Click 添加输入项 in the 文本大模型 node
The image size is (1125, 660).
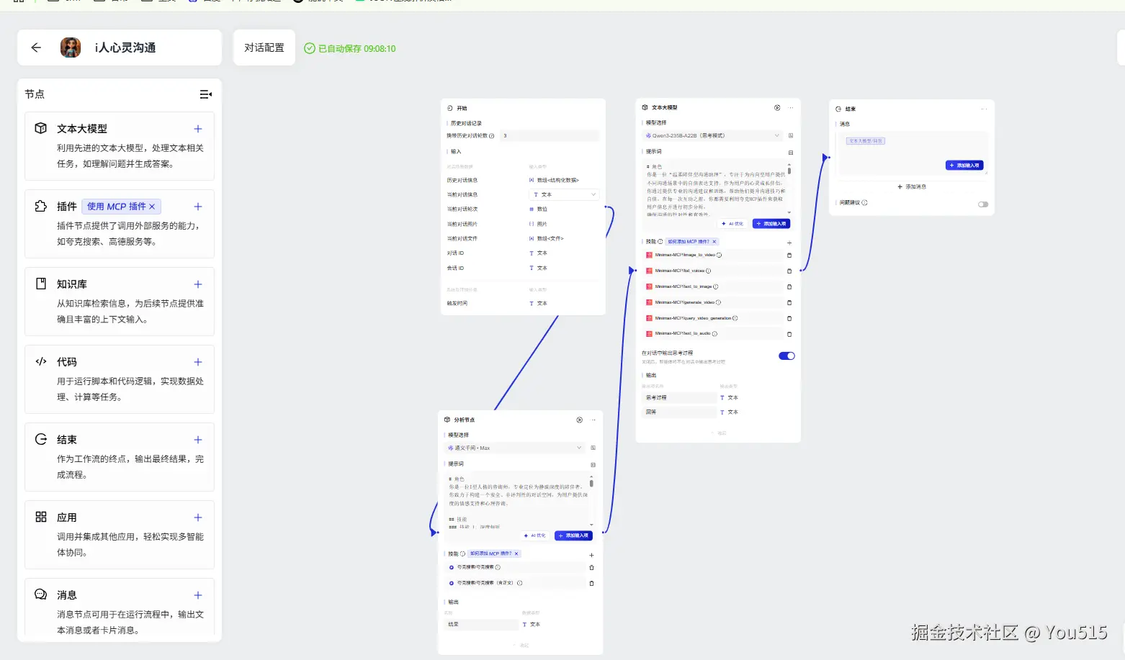click(x=771, y=224)
